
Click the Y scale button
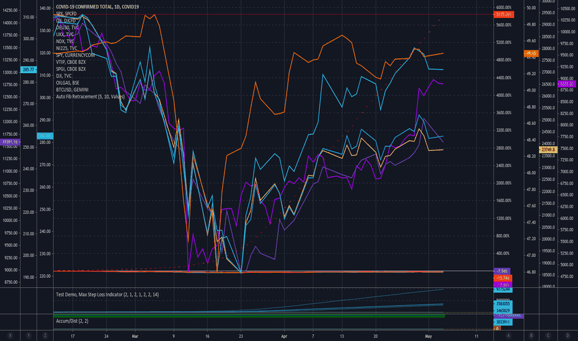coord(29,335)
